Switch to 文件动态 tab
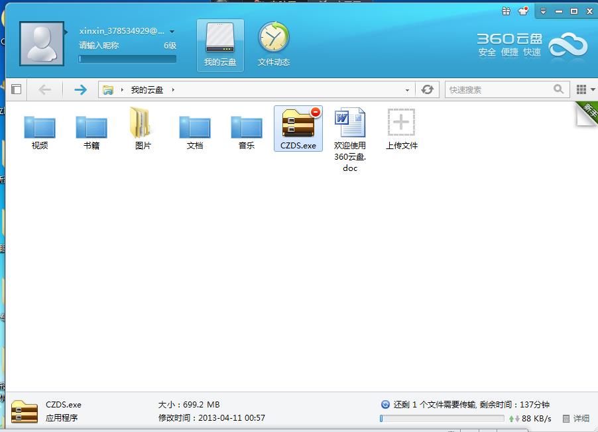598x432 pixels. tap(274, 45)
